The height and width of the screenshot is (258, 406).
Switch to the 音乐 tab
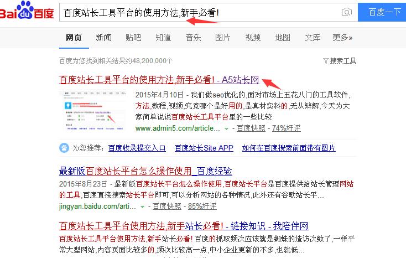tap(193, 38)
